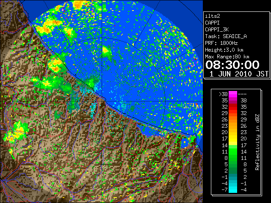
Task: Pick the yellow swatch beside the 17 label
Action: point(233,139)
